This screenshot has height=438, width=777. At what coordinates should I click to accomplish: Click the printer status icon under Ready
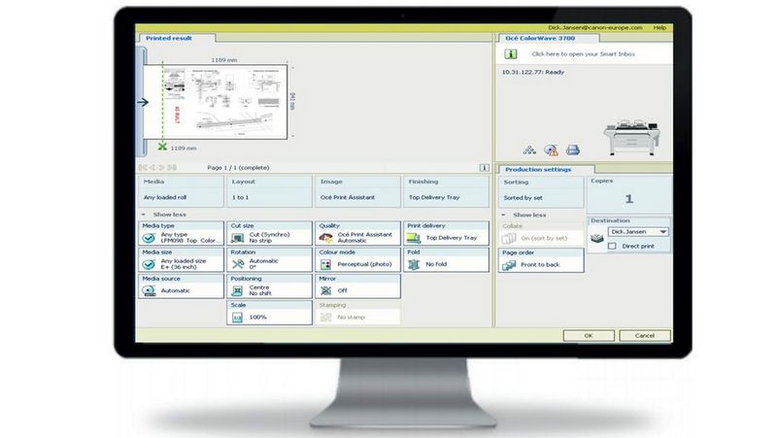[573, 151]
